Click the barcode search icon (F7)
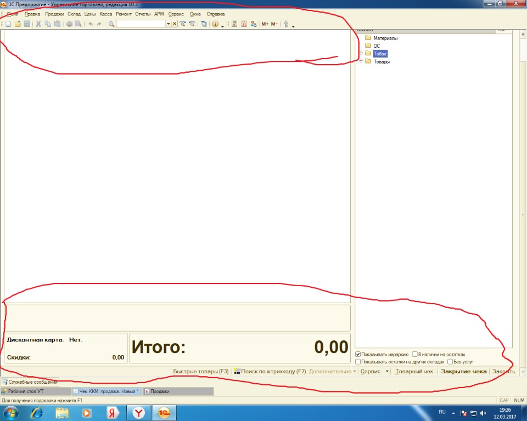This screenshot has width=527, height=421. point(237,372)
